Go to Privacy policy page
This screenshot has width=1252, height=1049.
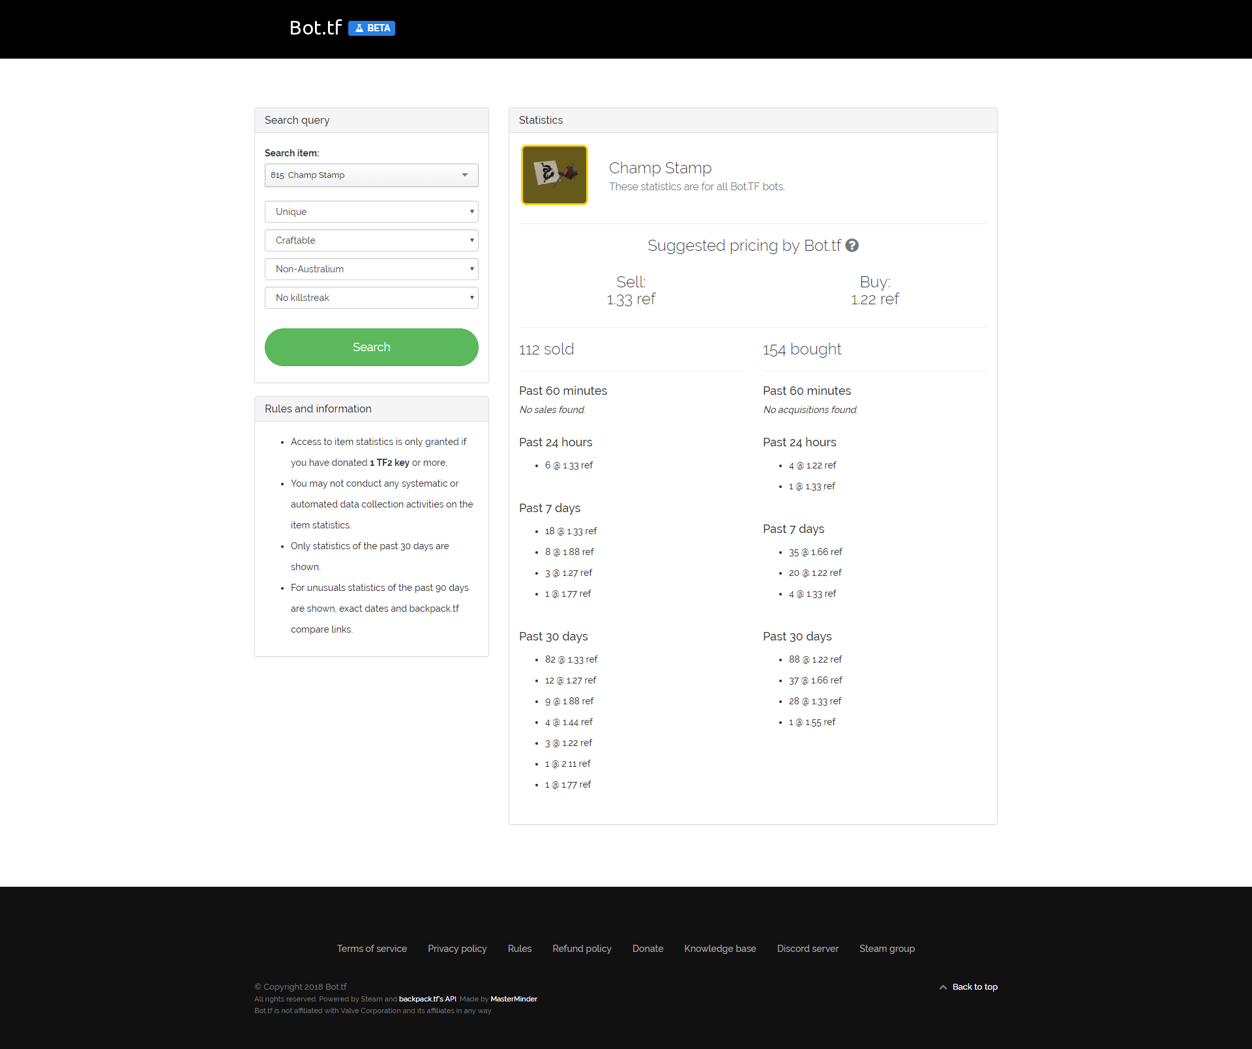point(457,949)
